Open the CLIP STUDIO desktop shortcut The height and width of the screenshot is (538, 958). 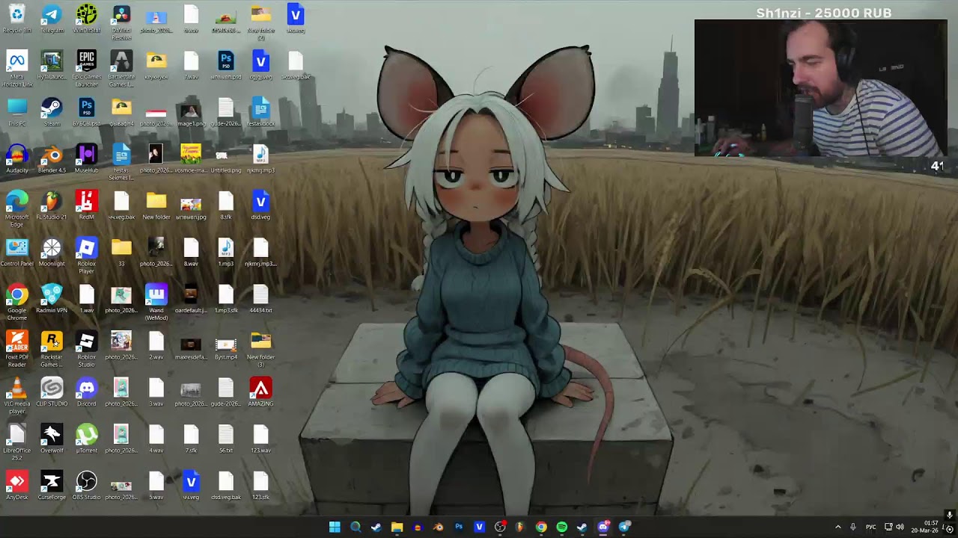52,393
